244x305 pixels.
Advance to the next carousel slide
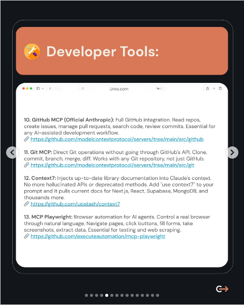232,152
